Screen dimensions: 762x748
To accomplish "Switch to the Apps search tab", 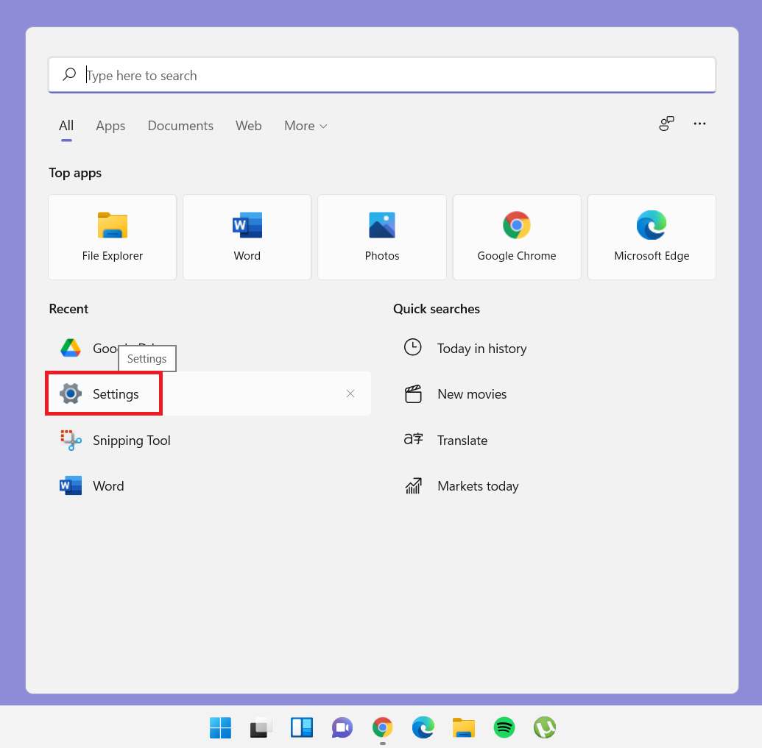I will (x=110, y=126).
